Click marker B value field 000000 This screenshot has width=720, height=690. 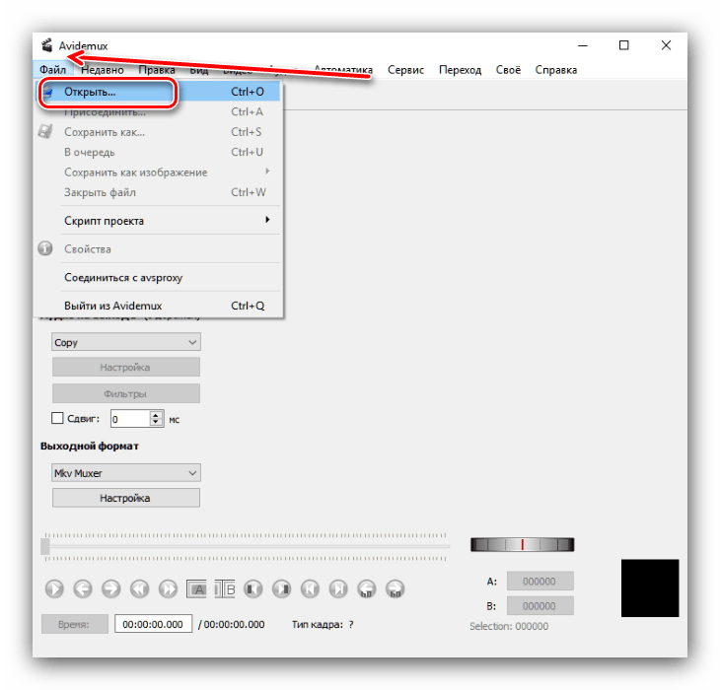540,606
